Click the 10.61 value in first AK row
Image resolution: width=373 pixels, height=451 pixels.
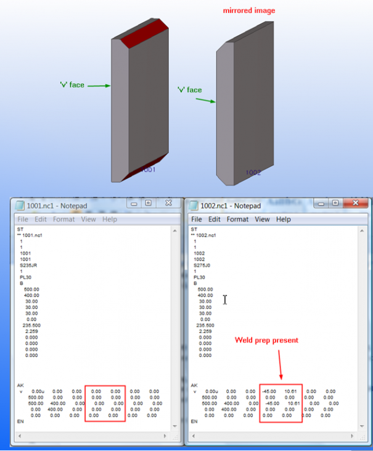tap(290, 391)
